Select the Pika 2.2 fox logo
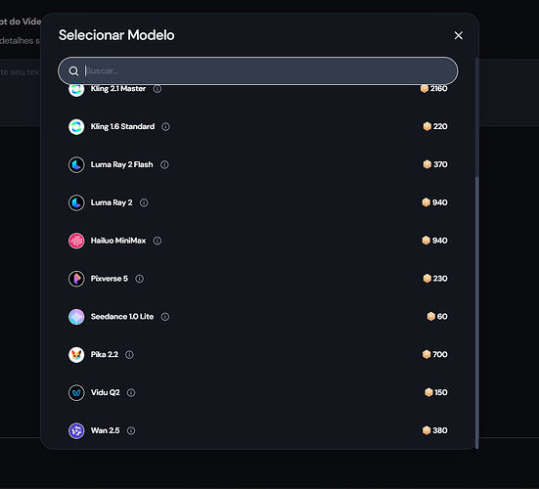539x489 pixels. tap(76, 355)
